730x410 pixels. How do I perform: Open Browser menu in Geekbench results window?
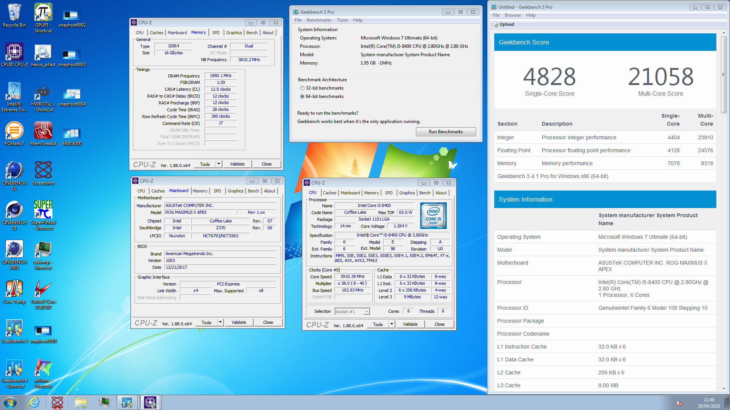click(513, 15)
